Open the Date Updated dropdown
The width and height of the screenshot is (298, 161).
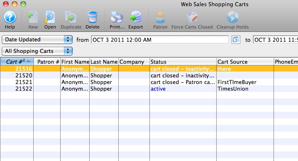(x=37, y=40)
